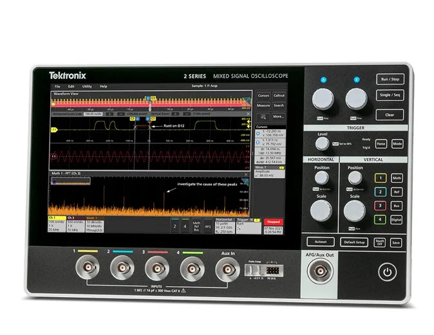Tap the red Stopped acquisition button

pos(273,222)
